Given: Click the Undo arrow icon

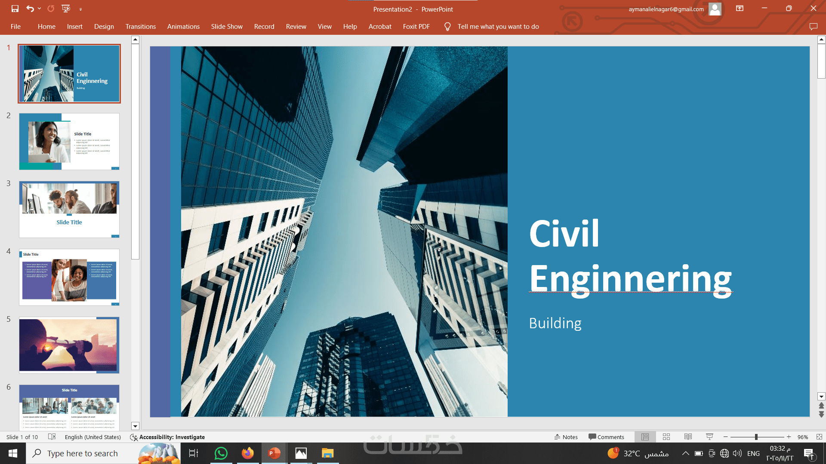Looking at the screenshot, I should click(30, 9).
